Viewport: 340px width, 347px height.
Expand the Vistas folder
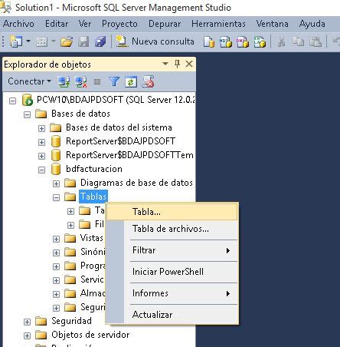tap(56, 239)
